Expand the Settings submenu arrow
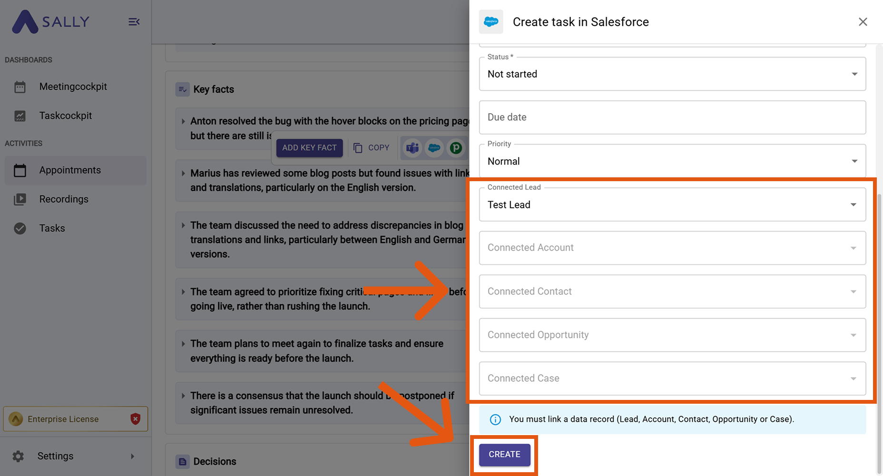This screenshot has width=883, height=476. (x=132, y=457)
